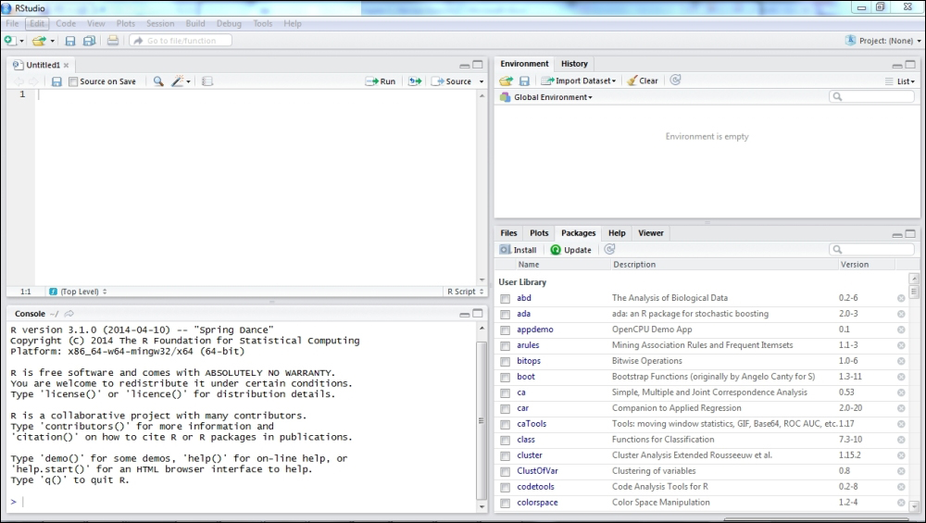This screenshot has height=523, width=926.
Task: Open the (Top Level) scope dropdown
Action: [78, 292]
